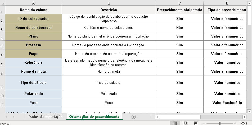Select cell 'Descrição' header

tap(109, 10)
